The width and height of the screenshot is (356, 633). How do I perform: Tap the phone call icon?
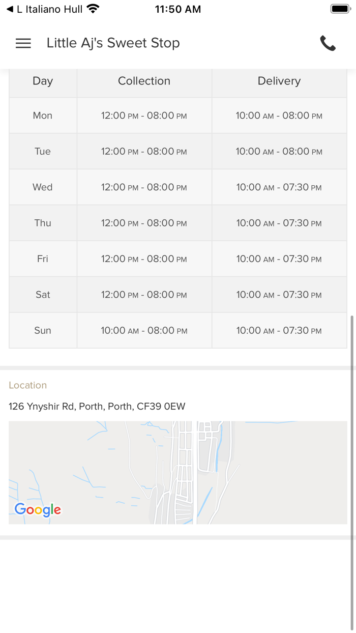click(x=328, y=43)
